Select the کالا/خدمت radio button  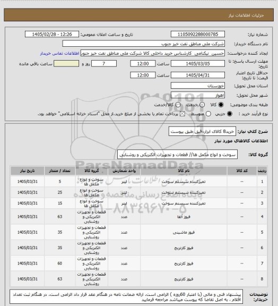point(178,105)
